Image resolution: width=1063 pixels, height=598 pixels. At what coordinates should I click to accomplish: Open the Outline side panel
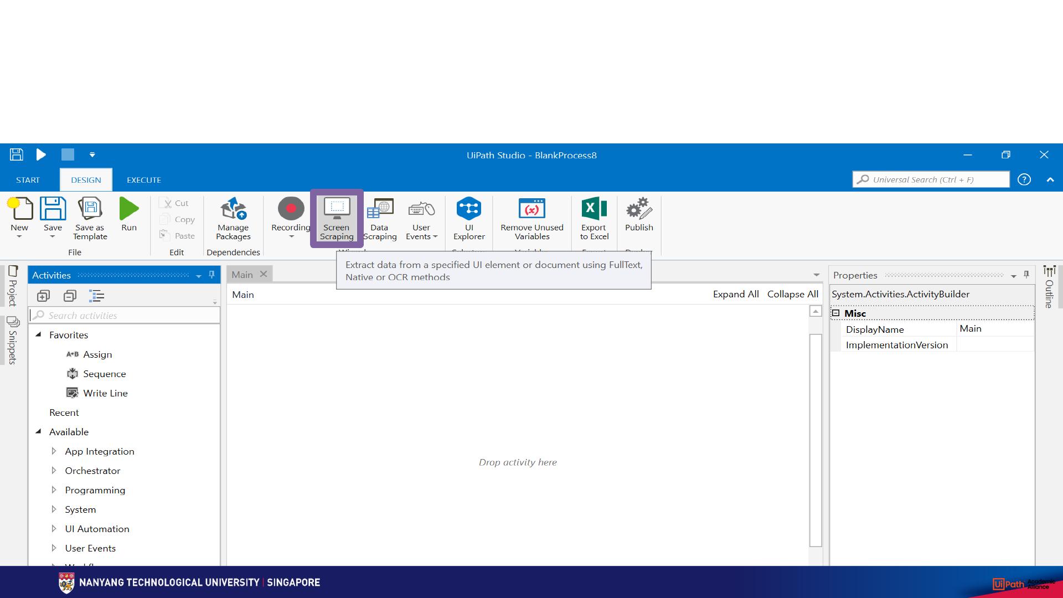click(x=1049, y=287)
